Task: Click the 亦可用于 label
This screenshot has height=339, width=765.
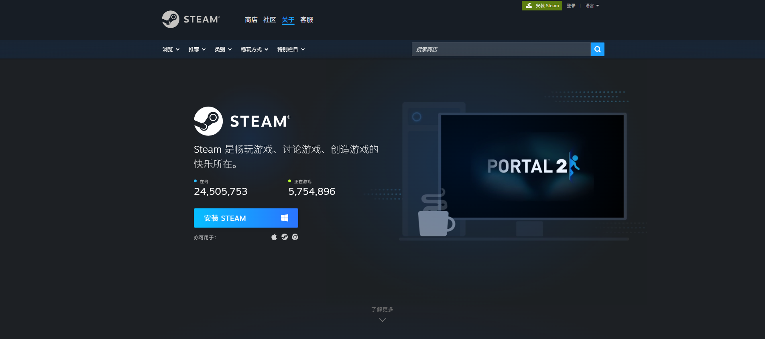Action: pyautogui.click(x=205, y=238)
